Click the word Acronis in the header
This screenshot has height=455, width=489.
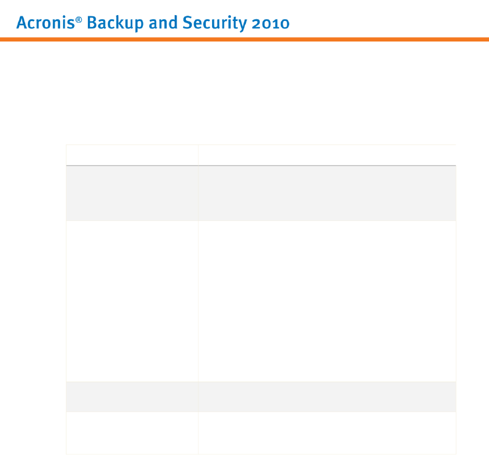40,23
